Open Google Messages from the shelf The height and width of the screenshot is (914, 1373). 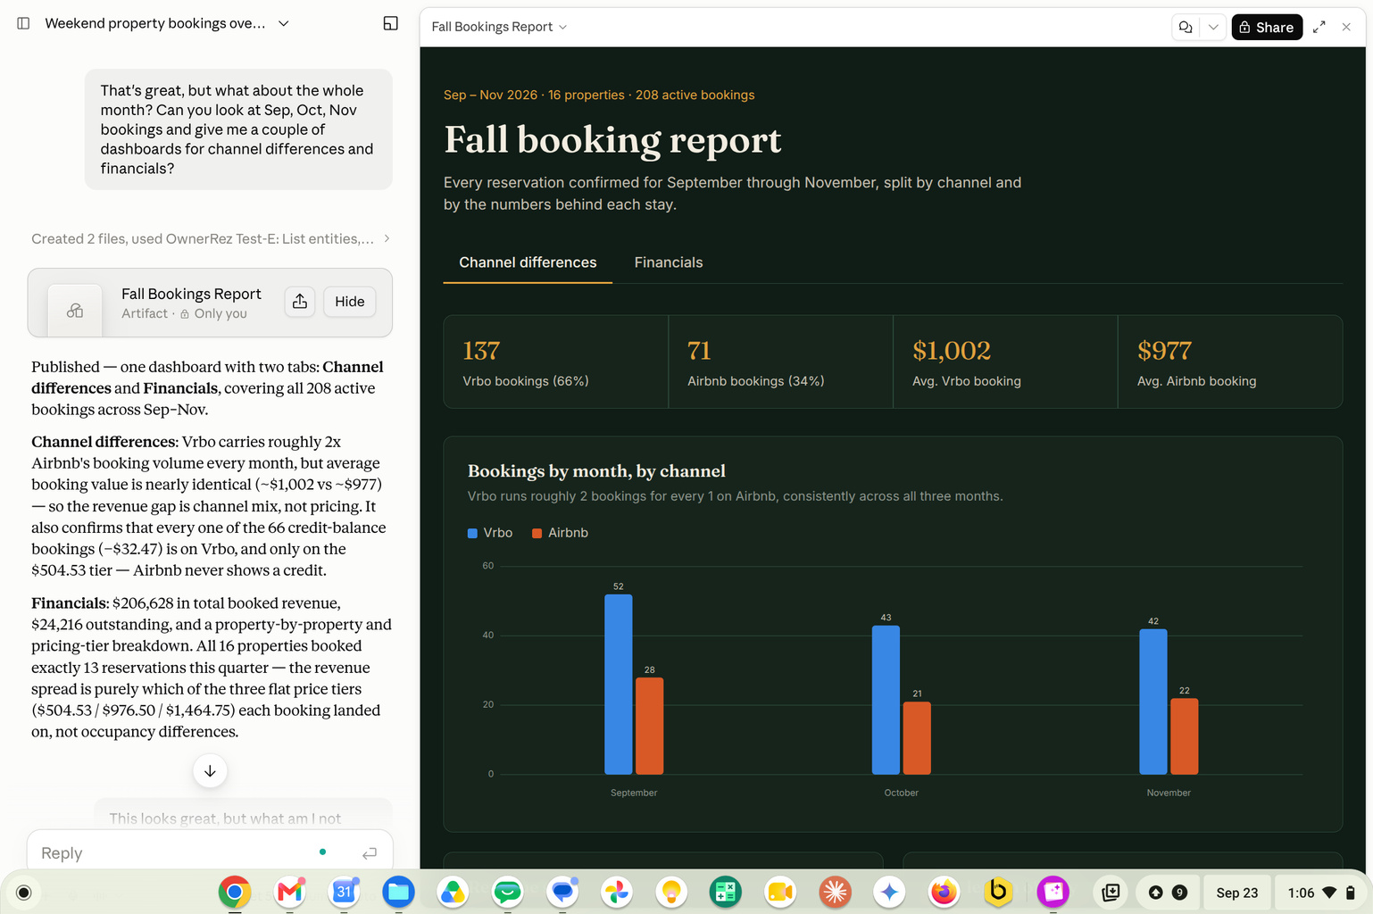(x=562, y=892)
